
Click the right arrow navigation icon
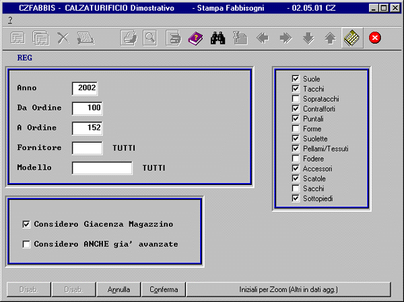point(285,38)
